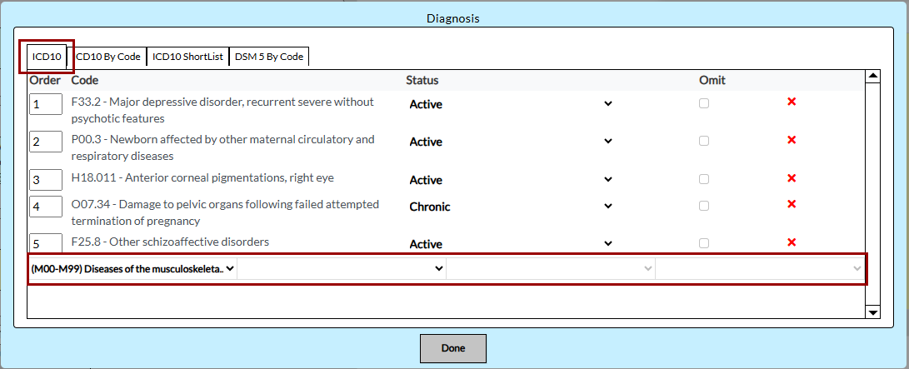909x369 pixels.
Task: Remove the P00.3 newborn diagnosis row
Action: tap(792, 140)
